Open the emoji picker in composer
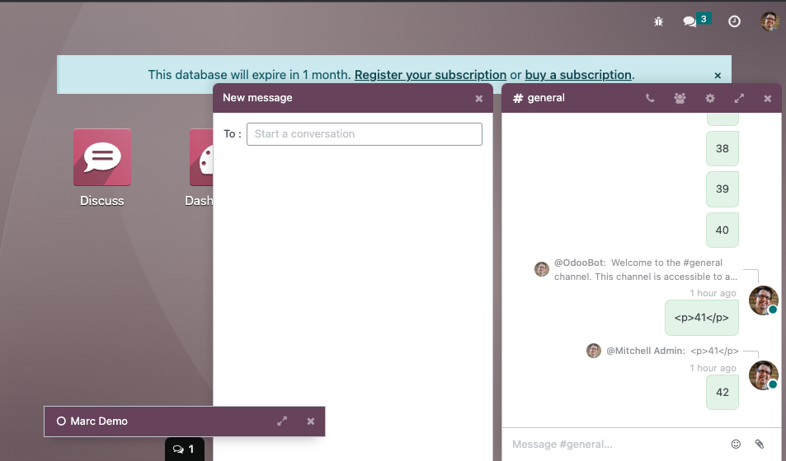 point(736,444)
